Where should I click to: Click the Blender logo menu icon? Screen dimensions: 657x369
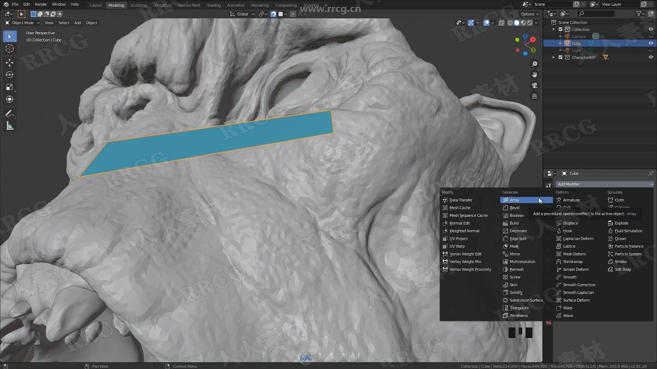[6, 4]
